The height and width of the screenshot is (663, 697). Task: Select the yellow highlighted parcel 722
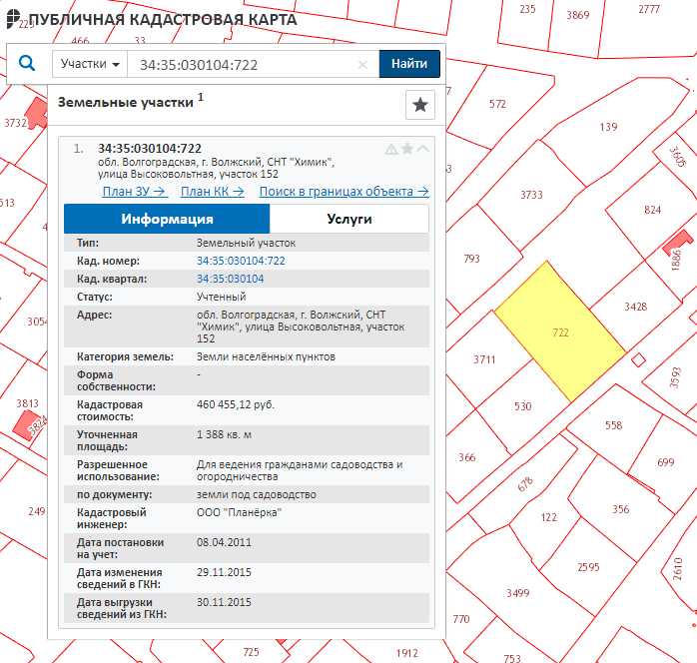560,331
